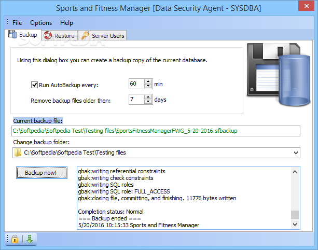This screenshot has height=250, width=318.
Task: Click the backup log scrollbar thumb
Action: (295, 215)
